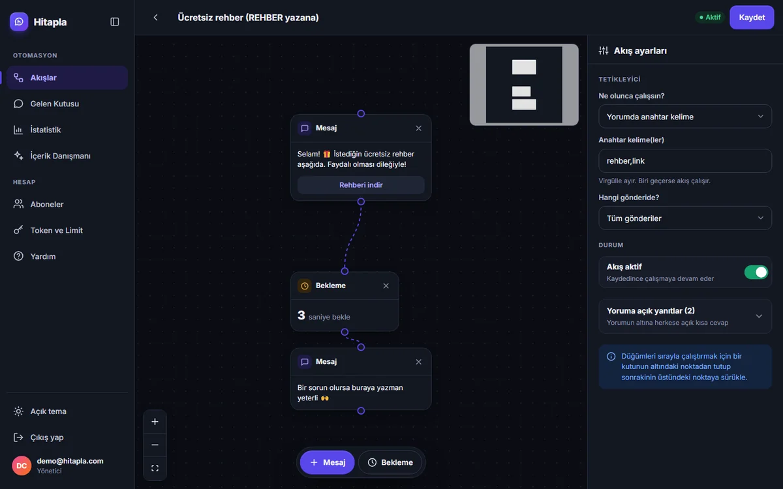Click the message icon on the top Mesaj node
Screen dimensions: 783x489
pyautogui.click(x=304, y=128)
